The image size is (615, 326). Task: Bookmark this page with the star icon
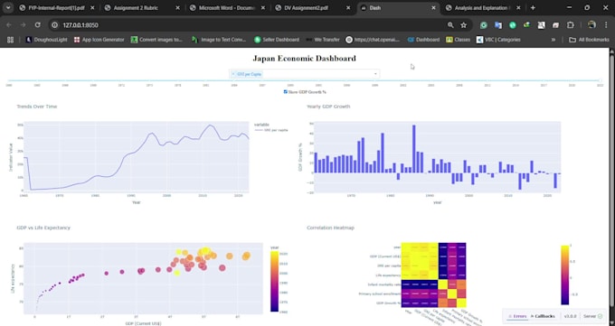click(x=464, y=25)
